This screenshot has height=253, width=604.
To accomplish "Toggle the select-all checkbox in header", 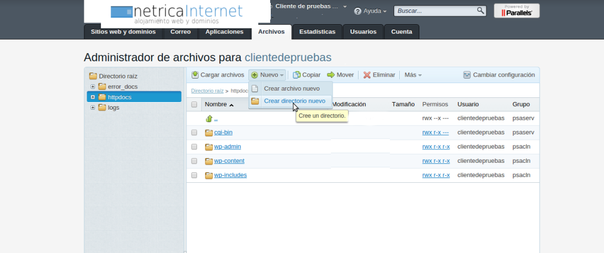I will point(194,104).
